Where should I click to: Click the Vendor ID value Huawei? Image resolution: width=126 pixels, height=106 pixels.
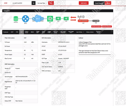[x=17, y=68]
